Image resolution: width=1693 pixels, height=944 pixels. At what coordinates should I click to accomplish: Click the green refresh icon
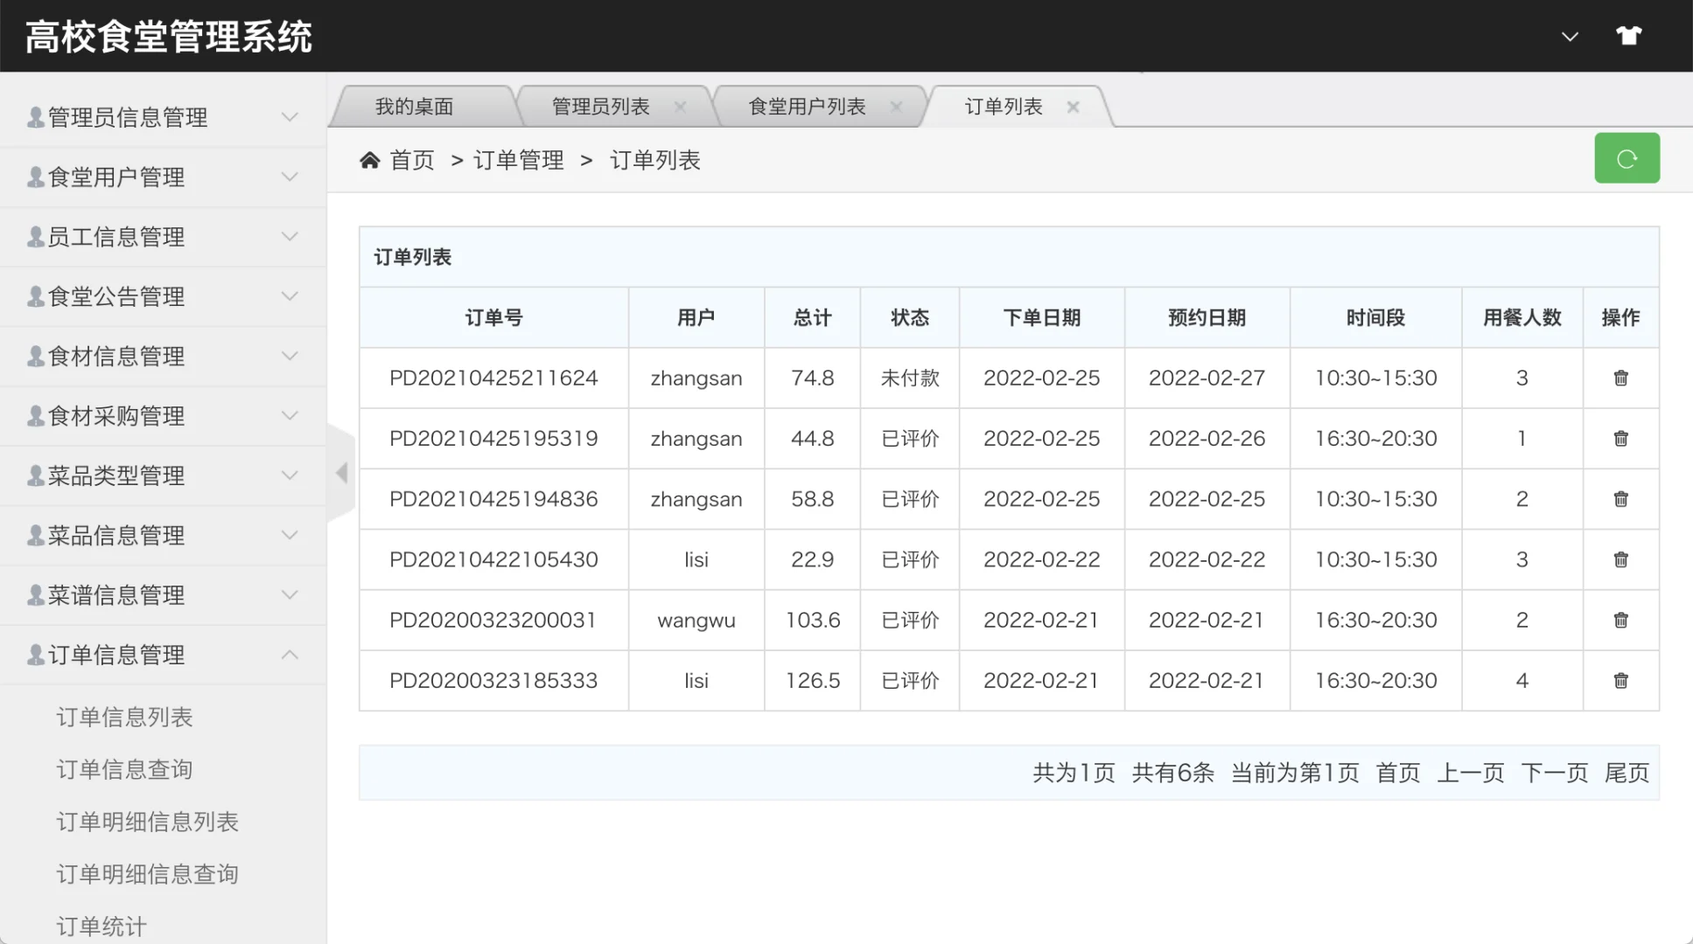[1627, 157]
